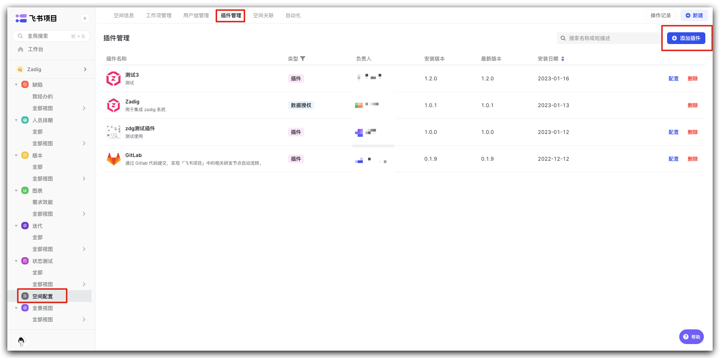Collapse the sidebar with the « button
This screenshot has height=358, width=720.
(85, 18)
